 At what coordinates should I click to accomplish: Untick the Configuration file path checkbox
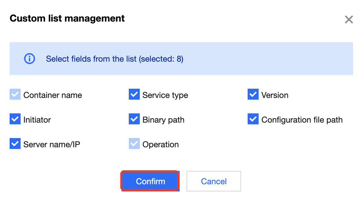coord(253,119)
